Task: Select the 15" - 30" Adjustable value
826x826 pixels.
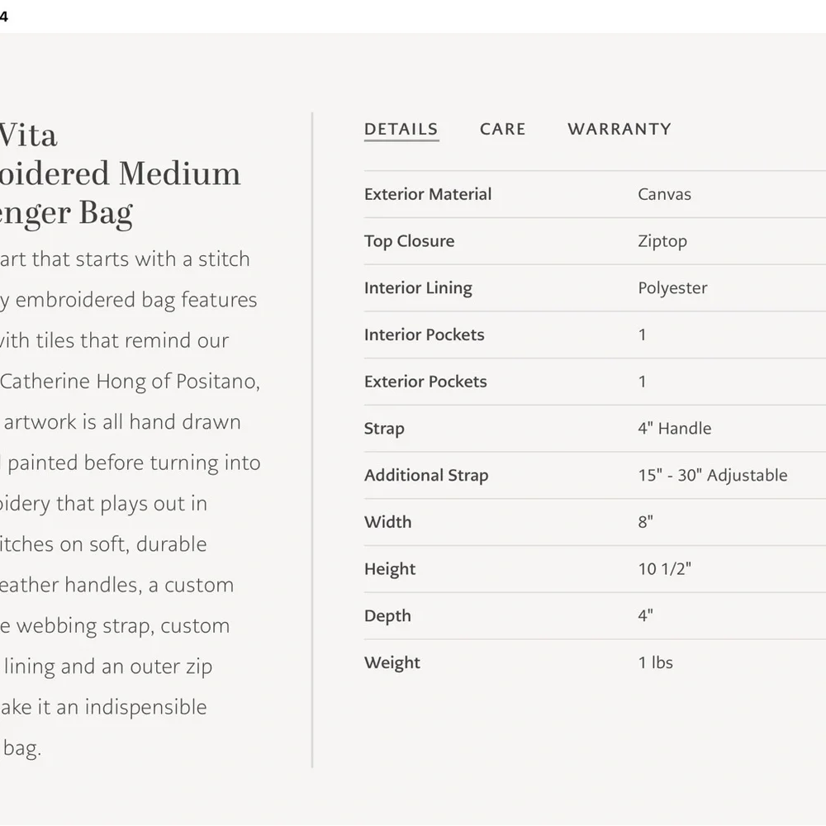Action: pyautogui.click(x=713, y=475)
